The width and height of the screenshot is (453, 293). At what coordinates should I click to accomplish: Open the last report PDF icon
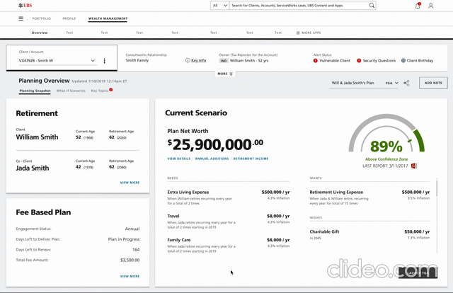(x=414, y=166)
